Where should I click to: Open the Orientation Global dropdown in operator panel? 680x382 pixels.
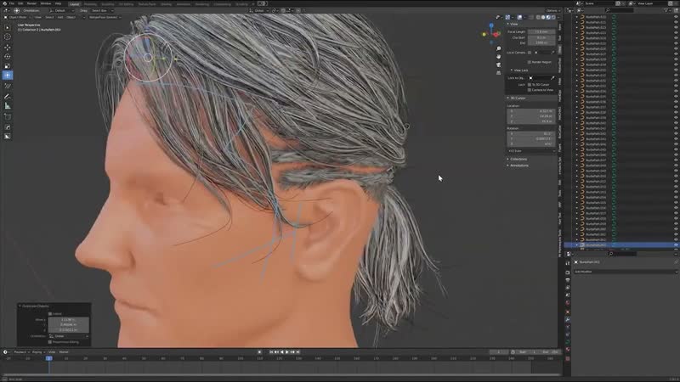(x=69, y=336)
